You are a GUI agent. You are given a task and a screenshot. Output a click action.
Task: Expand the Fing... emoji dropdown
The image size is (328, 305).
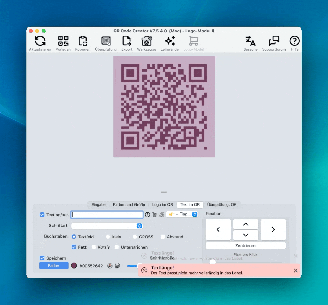[x=182, y=214]
